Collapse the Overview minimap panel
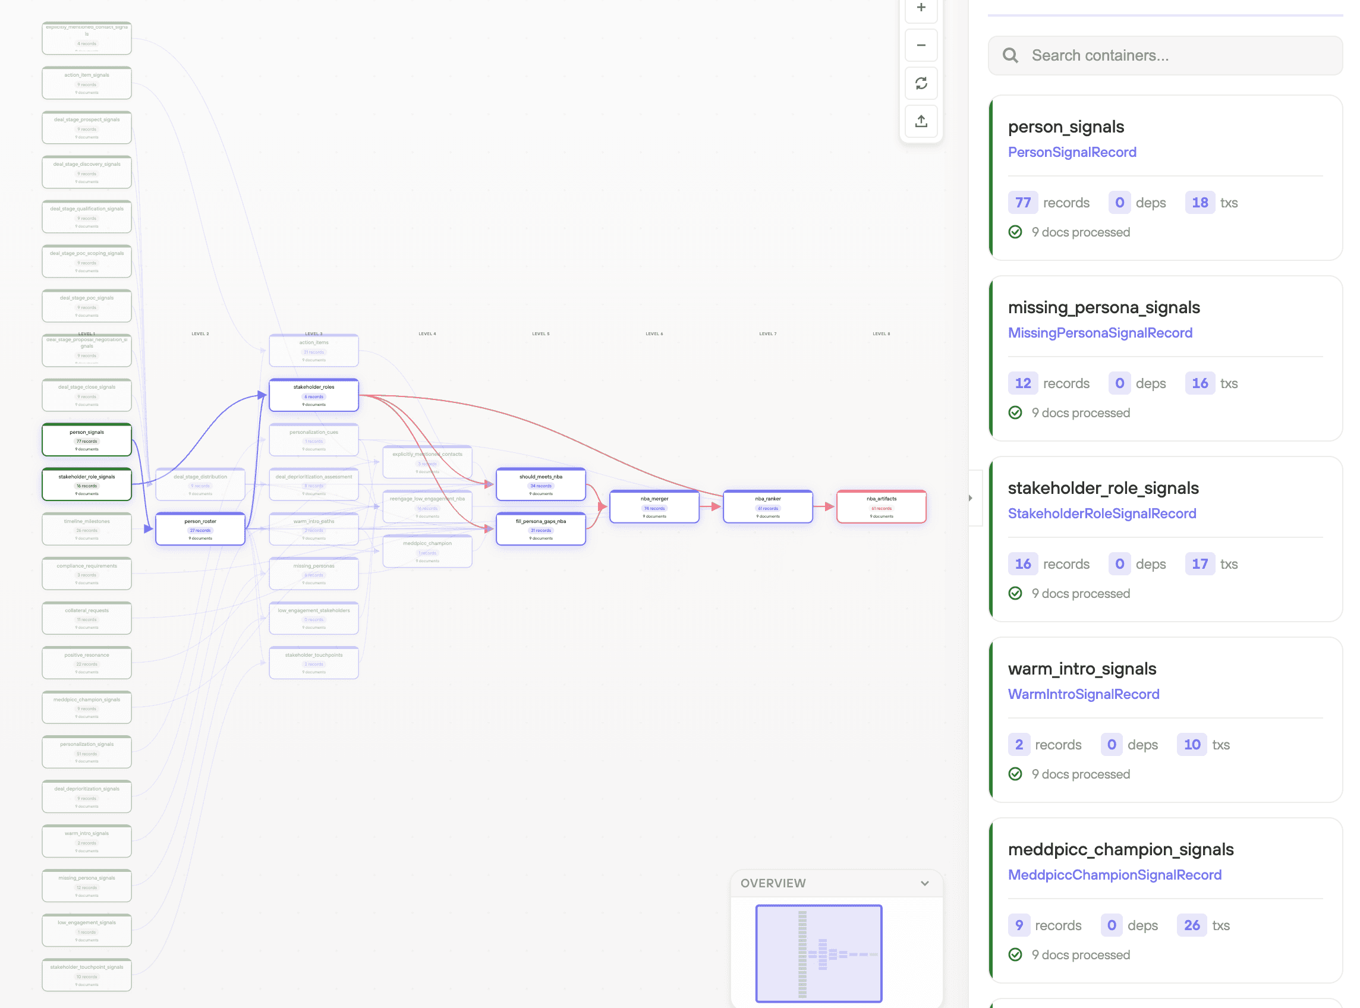This screenshot has width=1360, height=1008. tap(924, 883)
